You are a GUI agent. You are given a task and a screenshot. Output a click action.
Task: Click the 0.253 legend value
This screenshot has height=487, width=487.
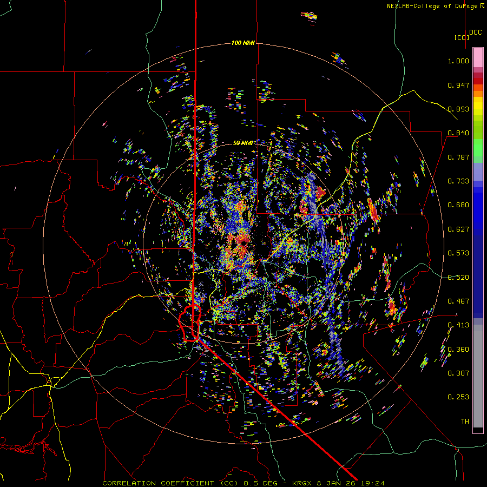coord(458,397)
